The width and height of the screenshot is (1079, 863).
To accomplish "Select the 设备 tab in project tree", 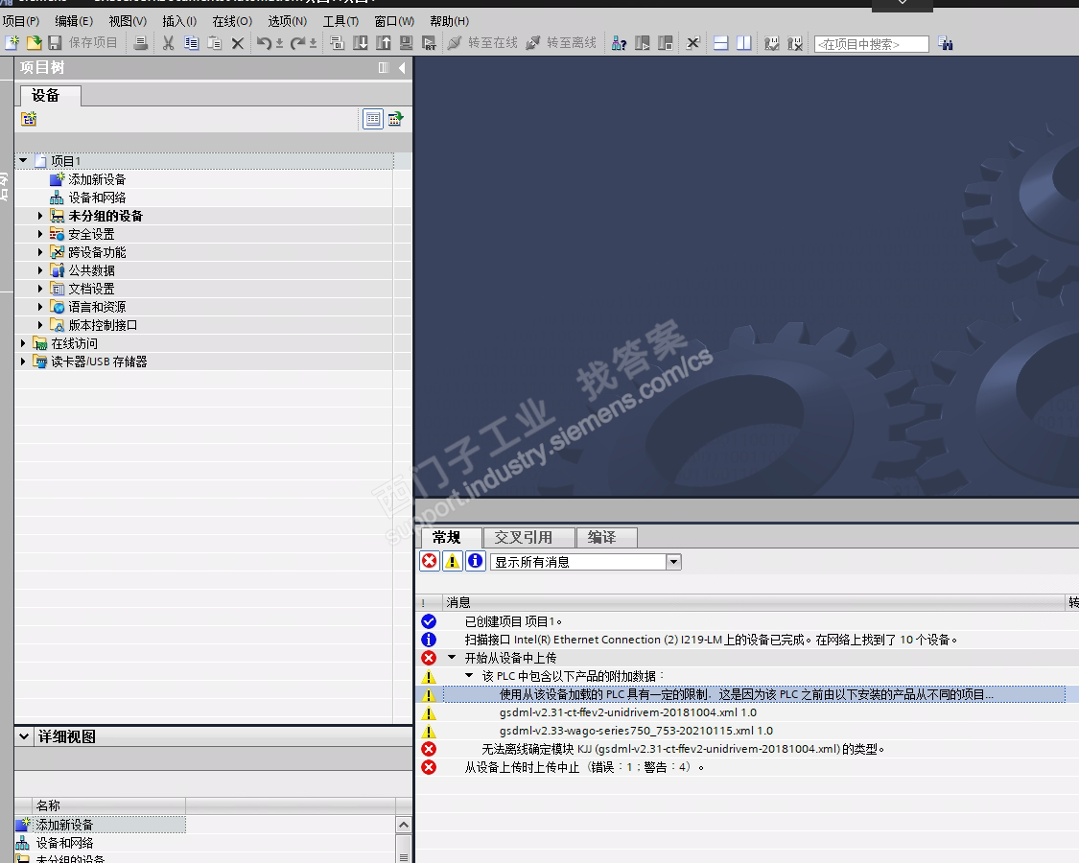I will [x=50, y=96].
